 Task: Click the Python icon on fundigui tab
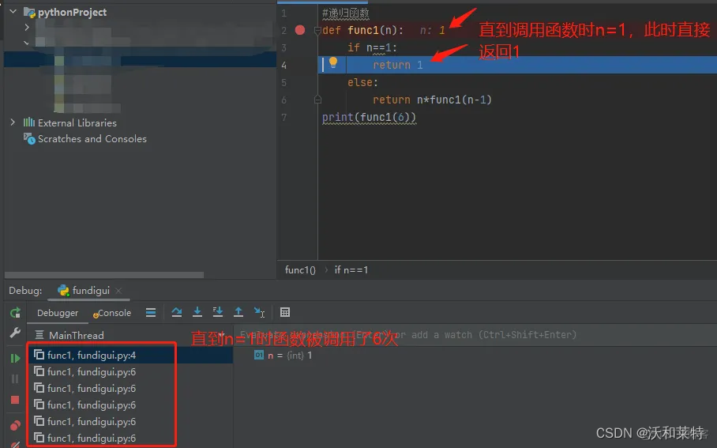tap(63, 290)
